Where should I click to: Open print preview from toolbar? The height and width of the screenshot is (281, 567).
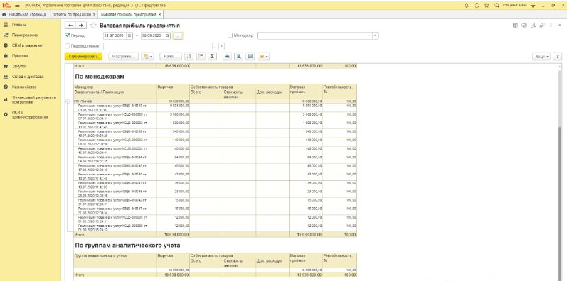coord(238,56)
